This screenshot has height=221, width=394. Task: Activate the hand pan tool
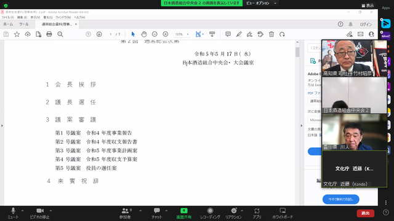143,34
